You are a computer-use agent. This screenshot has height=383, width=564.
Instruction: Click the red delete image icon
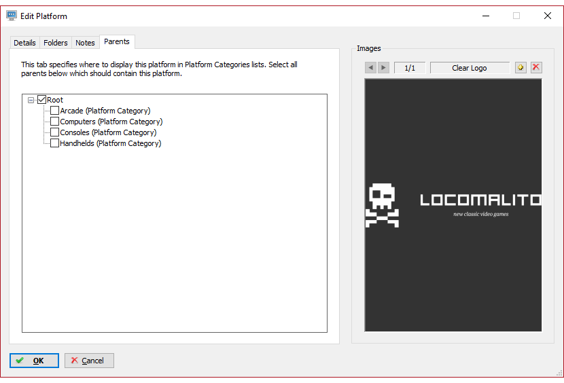click(x=536, y=67)
